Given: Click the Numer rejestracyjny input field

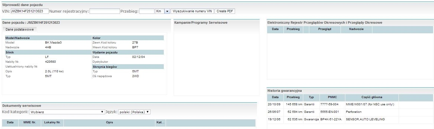Looking at the screenshot, I should click(105, 11).
